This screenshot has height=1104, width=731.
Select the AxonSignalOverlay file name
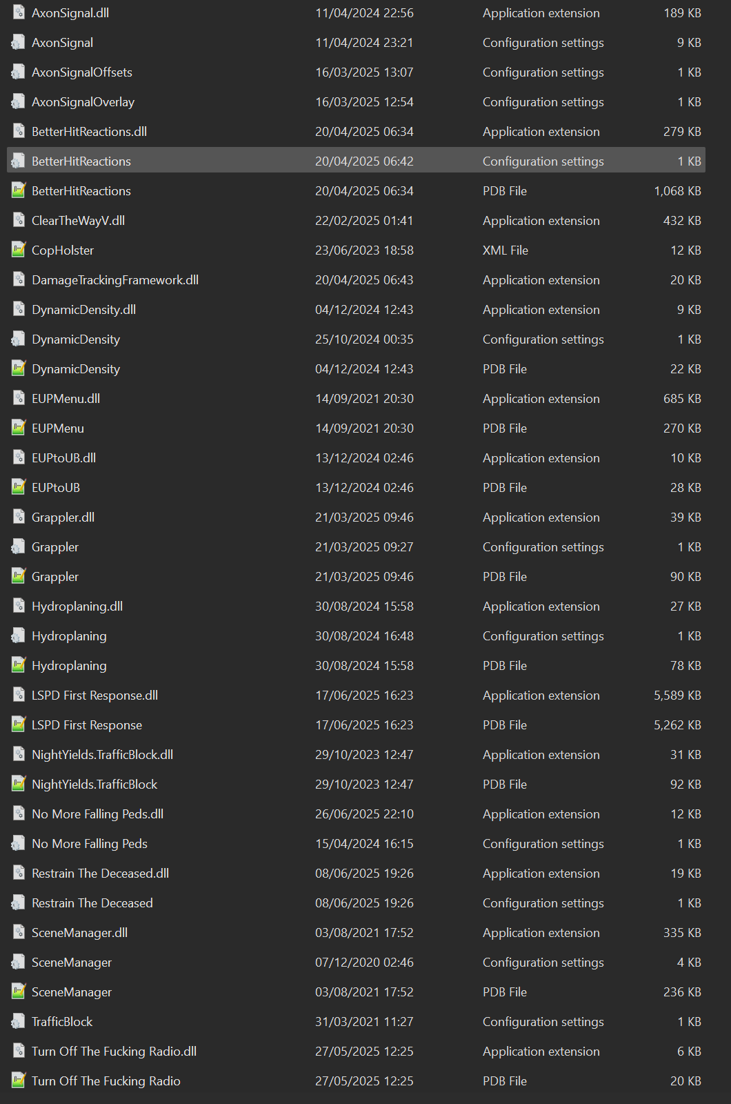tap(83, 102)
